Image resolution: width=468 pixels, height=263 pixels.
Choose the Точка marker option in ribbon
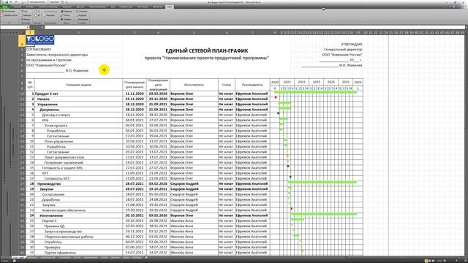pos(65,15)
